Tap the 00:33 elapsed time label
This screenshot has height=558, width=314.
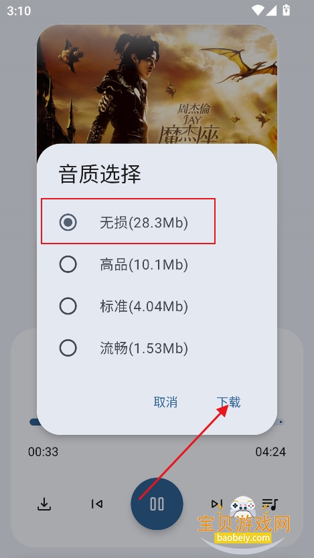pyautogui.click(x=43, y=452)
